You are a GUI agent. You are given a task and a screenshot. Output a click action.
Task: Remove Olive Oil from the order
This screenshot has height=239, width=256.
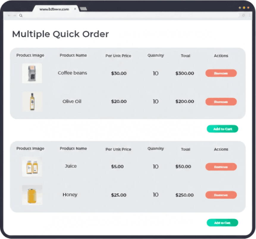(x=221, y=102)
